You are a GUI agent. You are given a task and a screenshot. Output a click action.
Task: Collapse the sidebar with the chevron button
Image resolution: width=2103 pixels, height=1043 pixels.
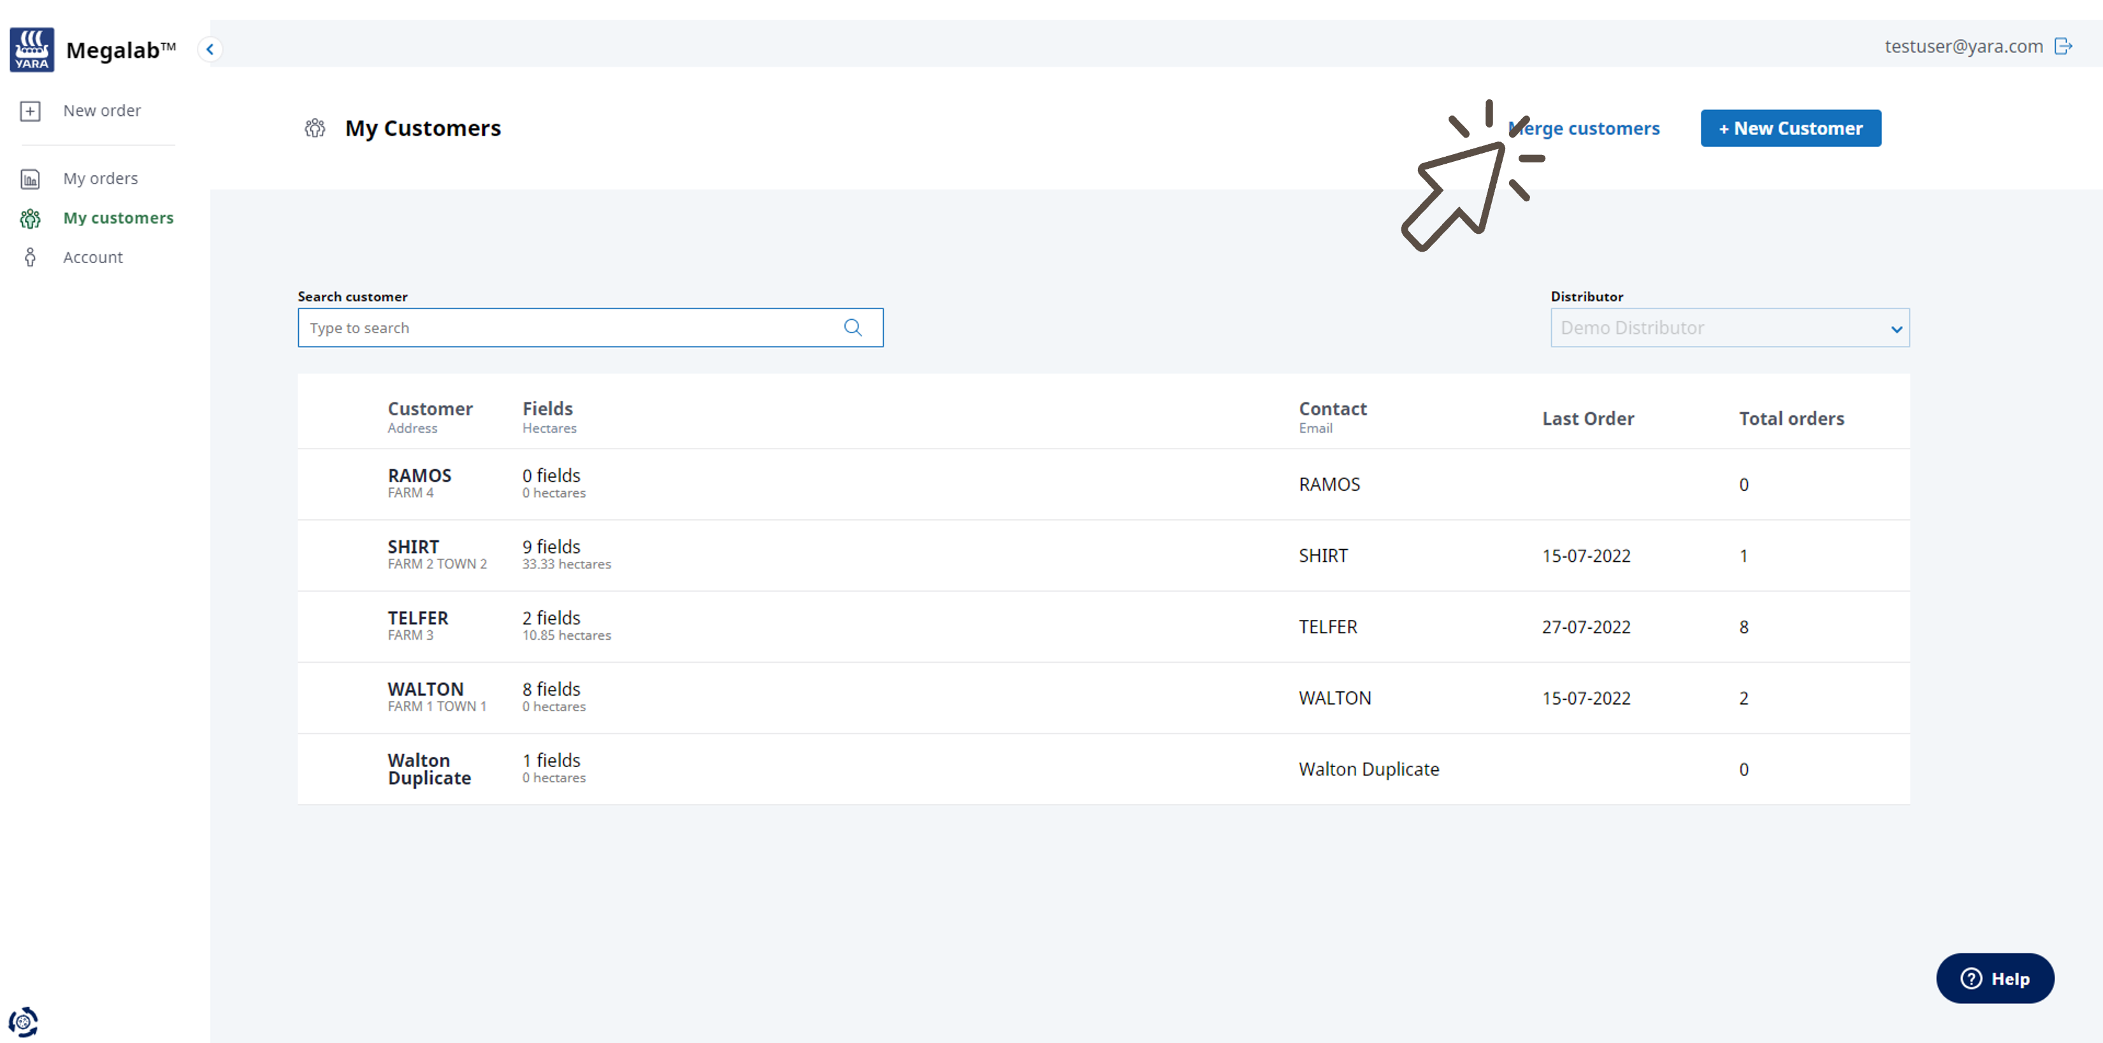coord(210,49)
